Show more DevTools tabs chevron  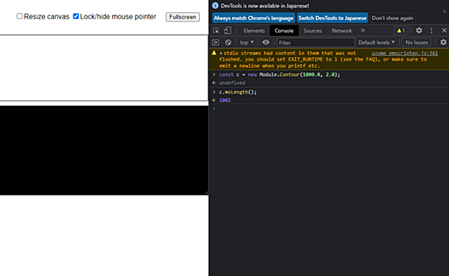click(x=363, y=31)
